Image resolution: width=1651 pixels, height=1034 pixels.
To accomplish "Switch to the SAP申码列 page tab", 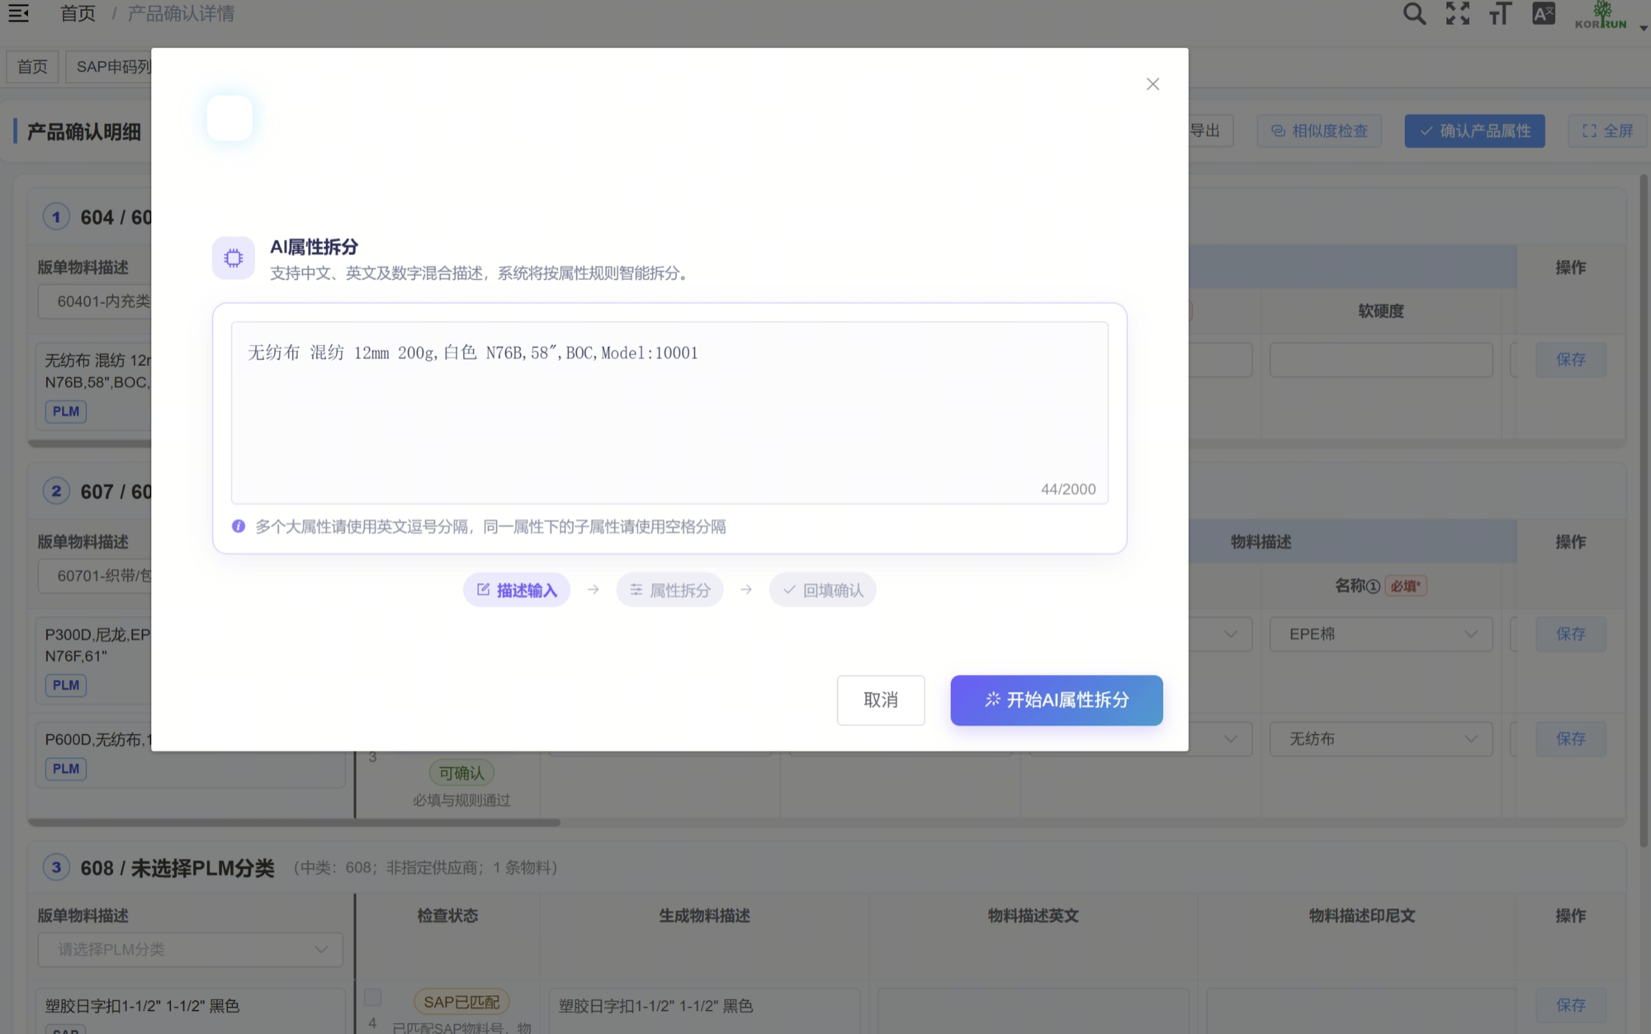I will (109, 67).
